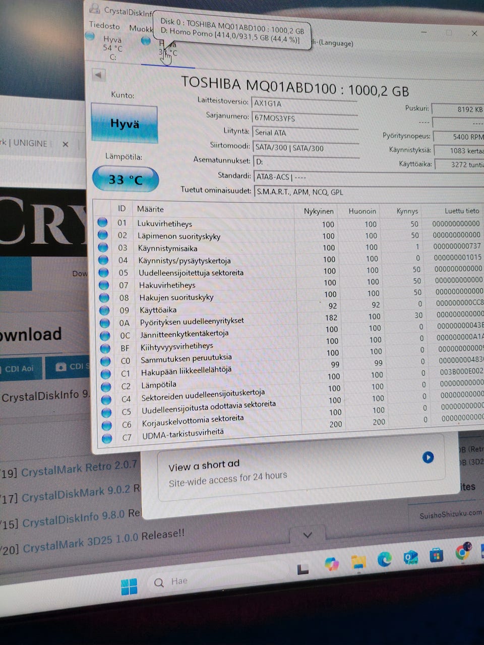Click status circle for Lukuvirhetiheys row
This screenshot has width=484, height=645.
point(102,222)
